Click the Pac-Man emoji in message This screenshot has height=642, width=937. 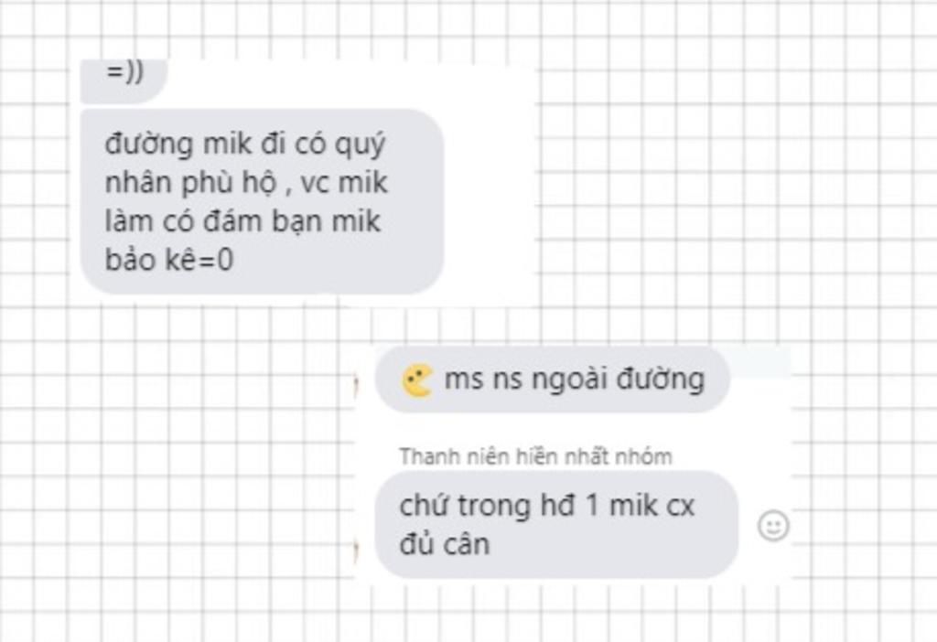tap(417, 380)
